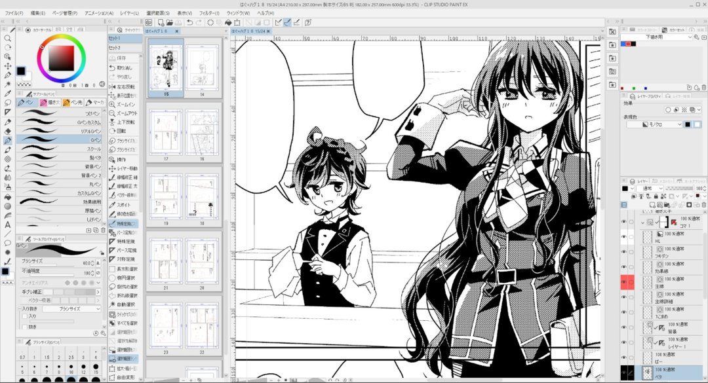Screen dimensions: 708x383
Task: Open the ファイル(F) menu
Action: 14,13
